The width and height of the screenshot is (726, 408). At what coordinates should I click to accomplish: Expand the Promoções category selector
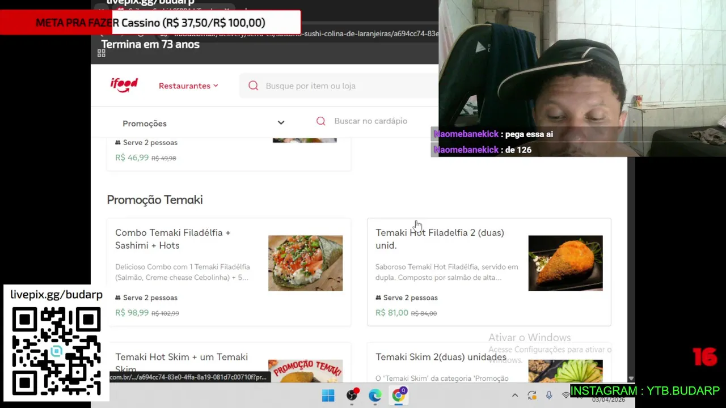point(203,123)
